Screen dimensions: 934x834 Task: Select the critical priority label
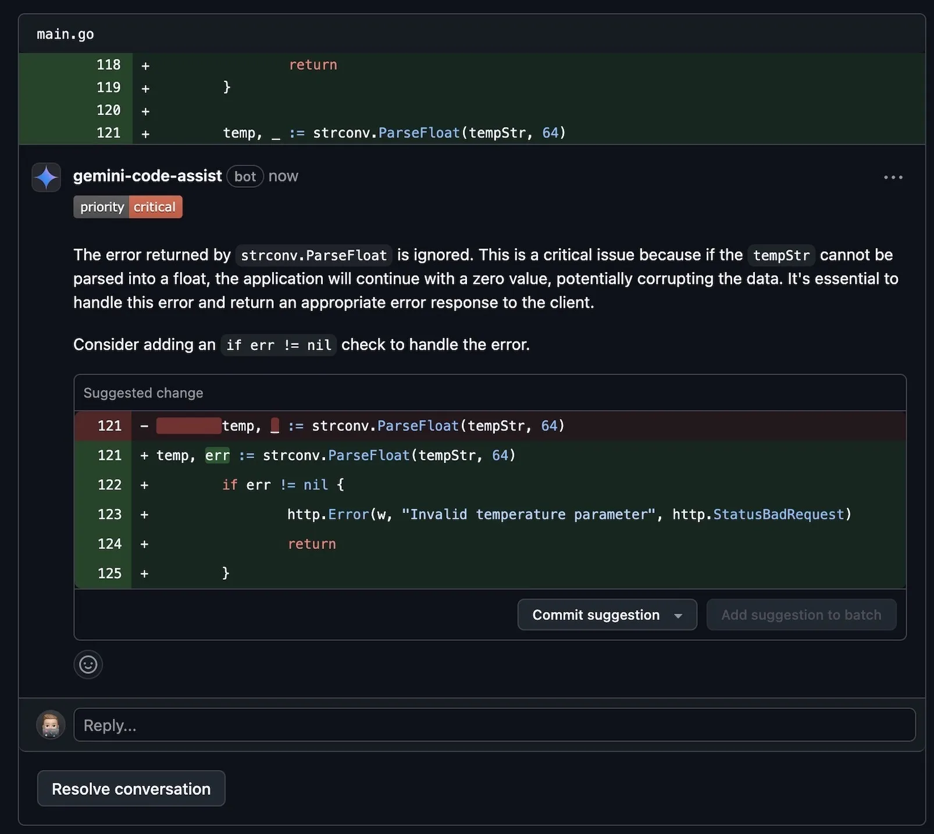[154, 206]
